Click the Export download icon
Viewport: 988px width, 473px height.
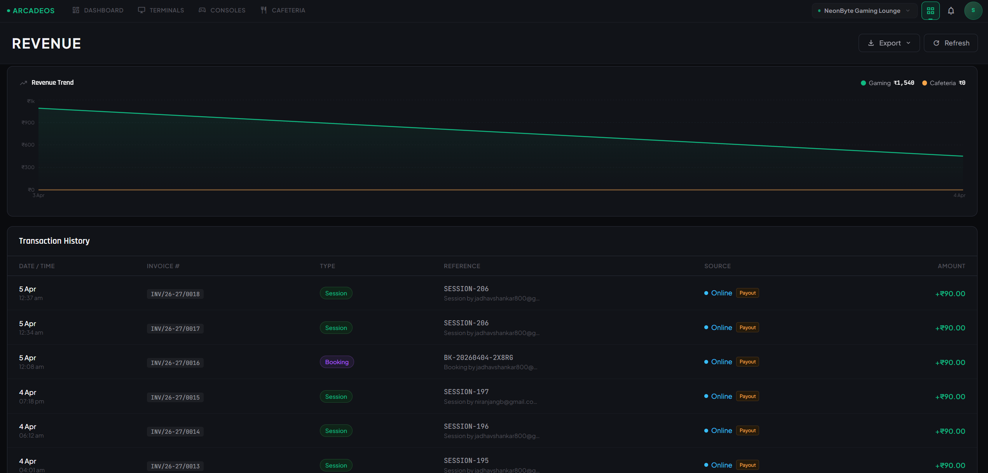871,43
